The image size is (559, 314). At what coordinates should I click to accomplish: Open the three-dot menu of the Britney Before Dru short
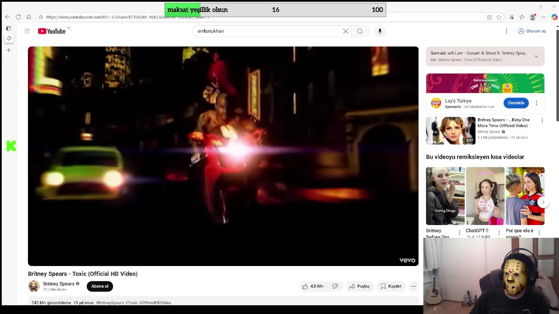click(459, 233)
